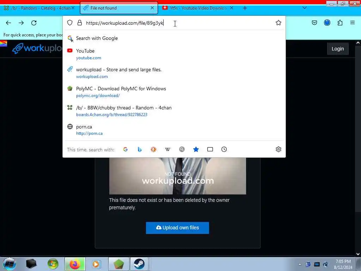This screenshot has width=361, height=271.
Task: View site security padlock info
Action: coord(80,23)
